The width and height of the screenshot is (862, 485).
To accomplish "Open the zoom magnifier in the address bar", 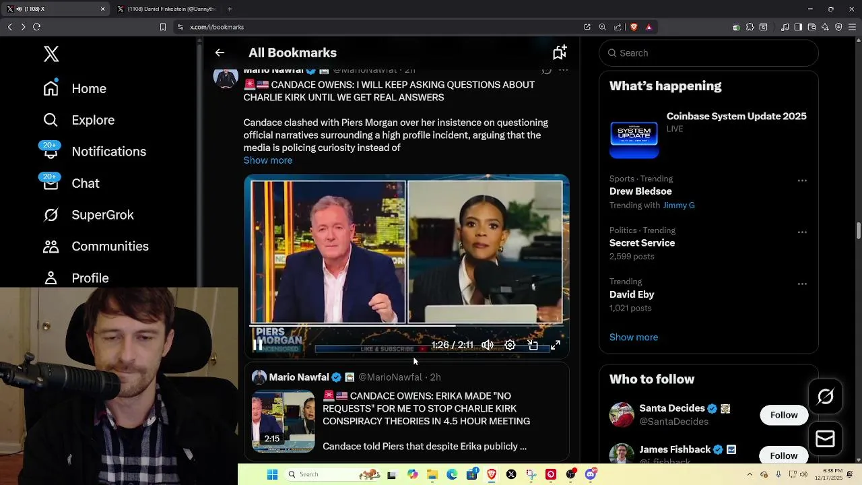I will point(602,27).
